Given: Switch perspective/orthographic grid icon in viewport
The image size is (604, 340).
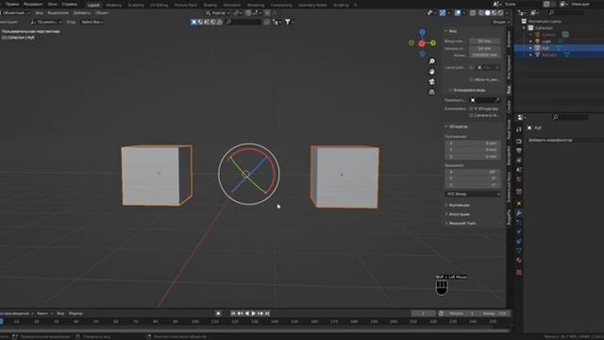Looking at the screenshot, I should click(x=432, y=92).
